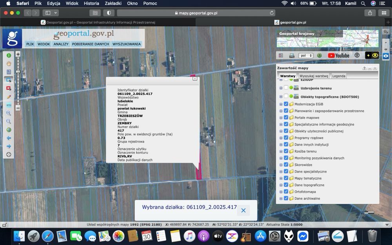Open the 'pol' language dropdown
The image size is (392, 245).
point(306,56)
